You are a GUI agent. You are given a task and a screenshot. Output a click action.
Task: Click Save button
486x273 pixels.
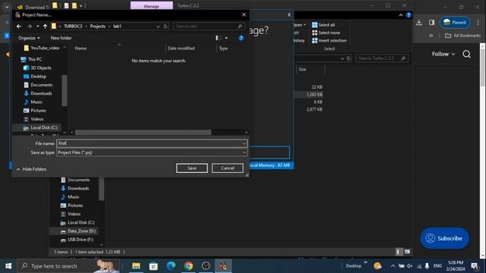pyautogui.click(x=192, y=168)
